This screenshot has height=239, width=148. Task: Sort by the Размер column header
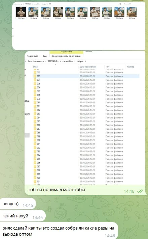click(131, 67)
